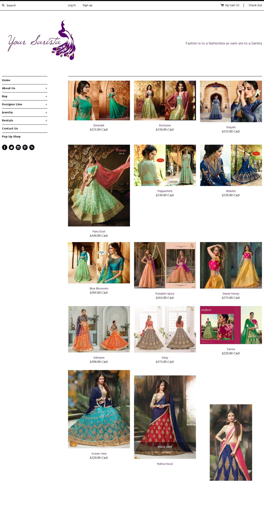Click the $220.00 CAD price
Viewport: 264px width, 516px height.
(x=231, y=353)
